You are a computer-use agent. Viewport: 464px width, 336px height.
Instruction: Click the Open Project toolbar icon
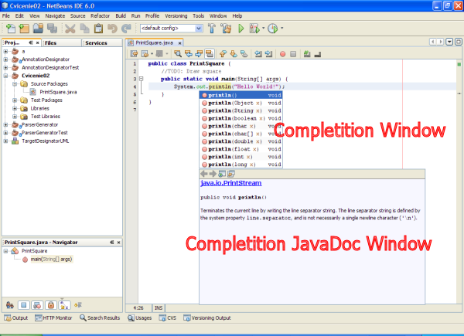click(x=38, y=29)
